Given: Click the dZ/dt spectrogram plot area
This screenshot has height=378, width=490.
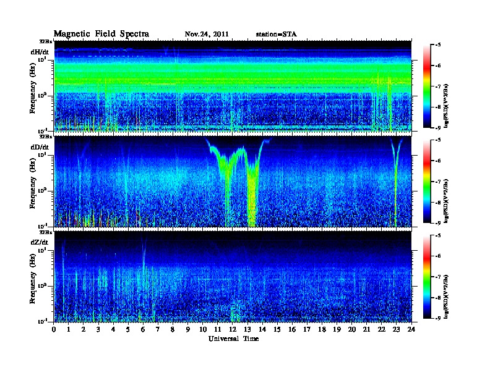Looking at the screenshot, I should [x=233, y=276].
